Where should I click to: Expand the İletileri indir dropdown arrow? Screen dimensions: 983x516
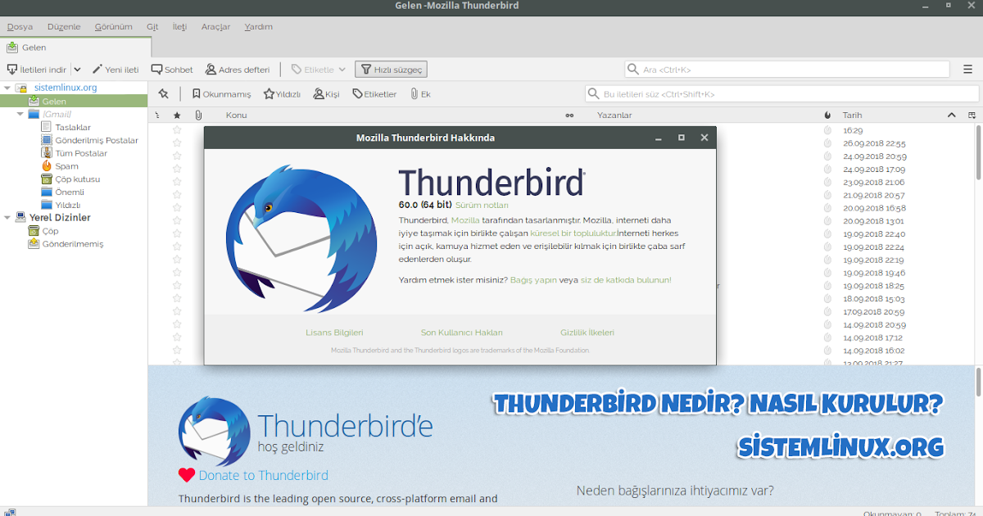click(x=78, y=69)
